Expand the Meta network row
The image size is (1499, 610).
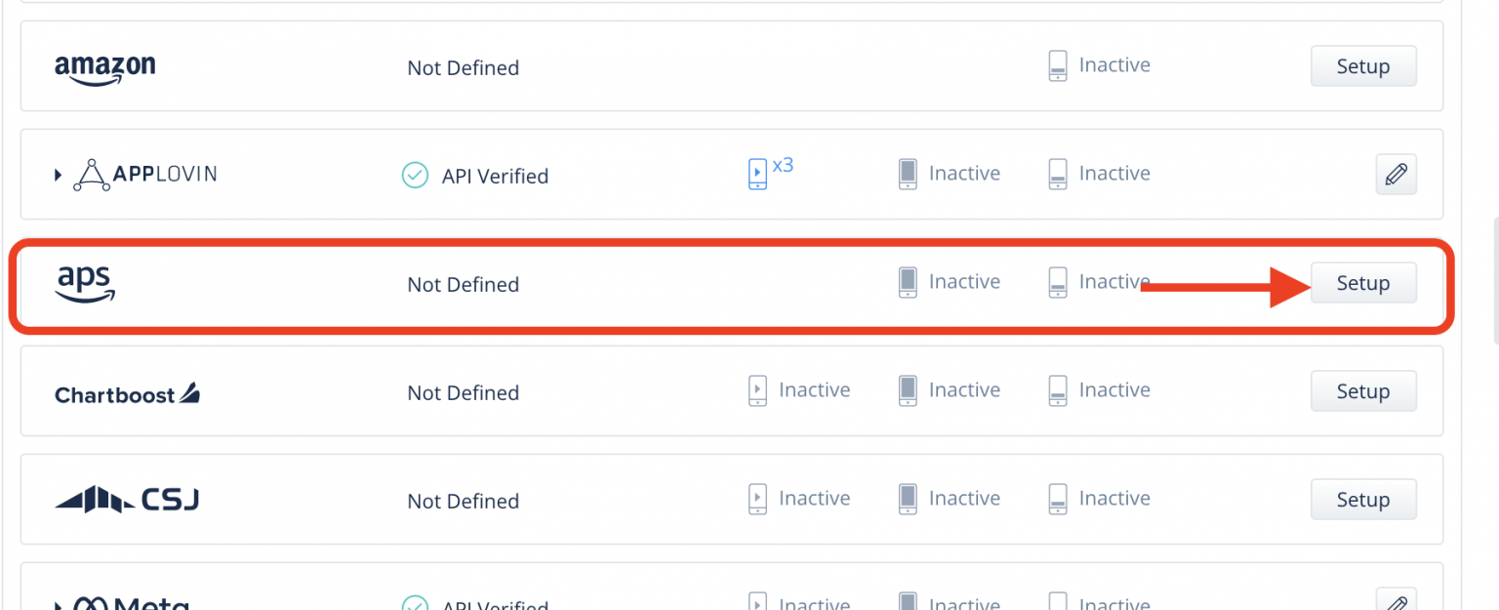(59, 605)
